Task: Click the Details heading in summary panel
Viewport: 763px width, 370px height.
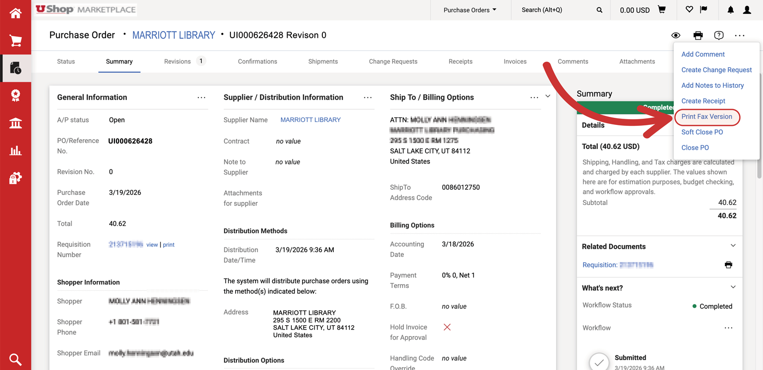Action: point(593,125)
